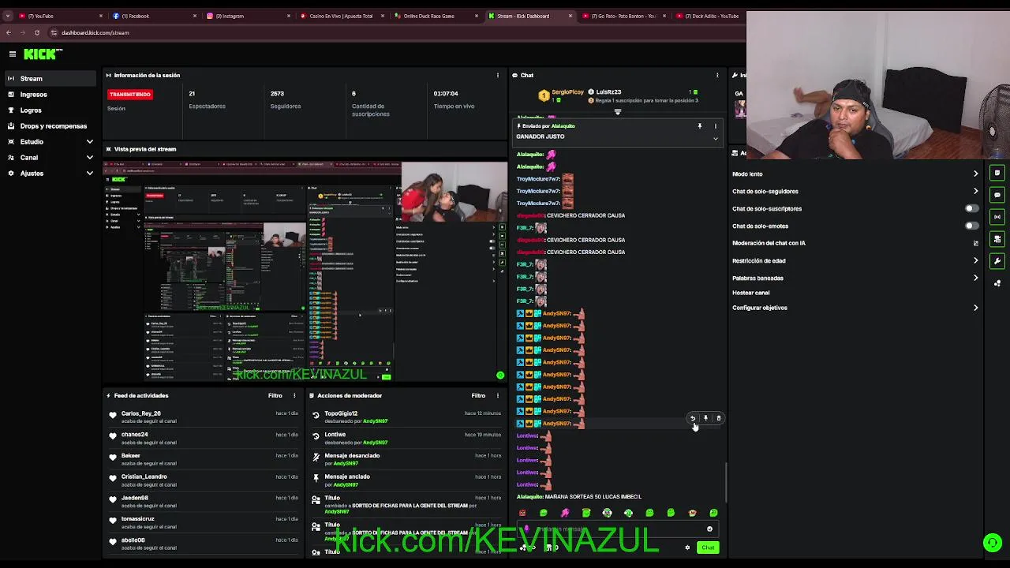Image resolution: width=1010 pixels, height=568 pixels.
Task: Go back with the browser back arrow
Action: tap(8, 32)
